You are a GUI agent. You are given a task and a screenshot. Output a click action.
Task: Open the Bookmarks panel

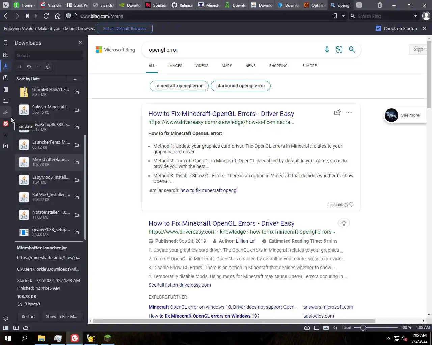6,43
